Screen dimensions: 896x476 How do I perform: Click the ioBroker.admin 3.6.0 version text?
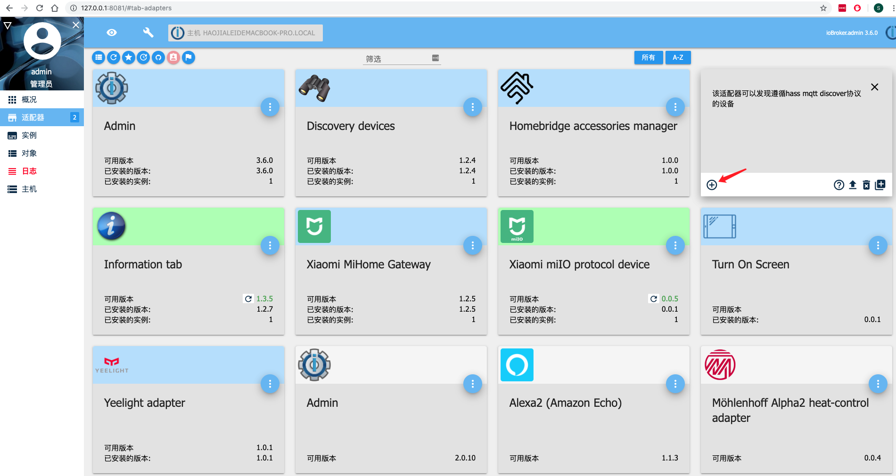point(852,33)
